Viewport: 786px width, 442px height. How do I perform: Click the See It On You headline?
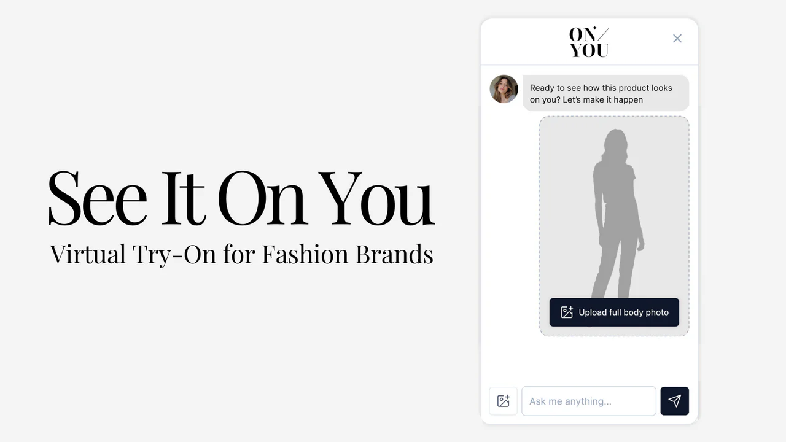(x=241, y=198)
